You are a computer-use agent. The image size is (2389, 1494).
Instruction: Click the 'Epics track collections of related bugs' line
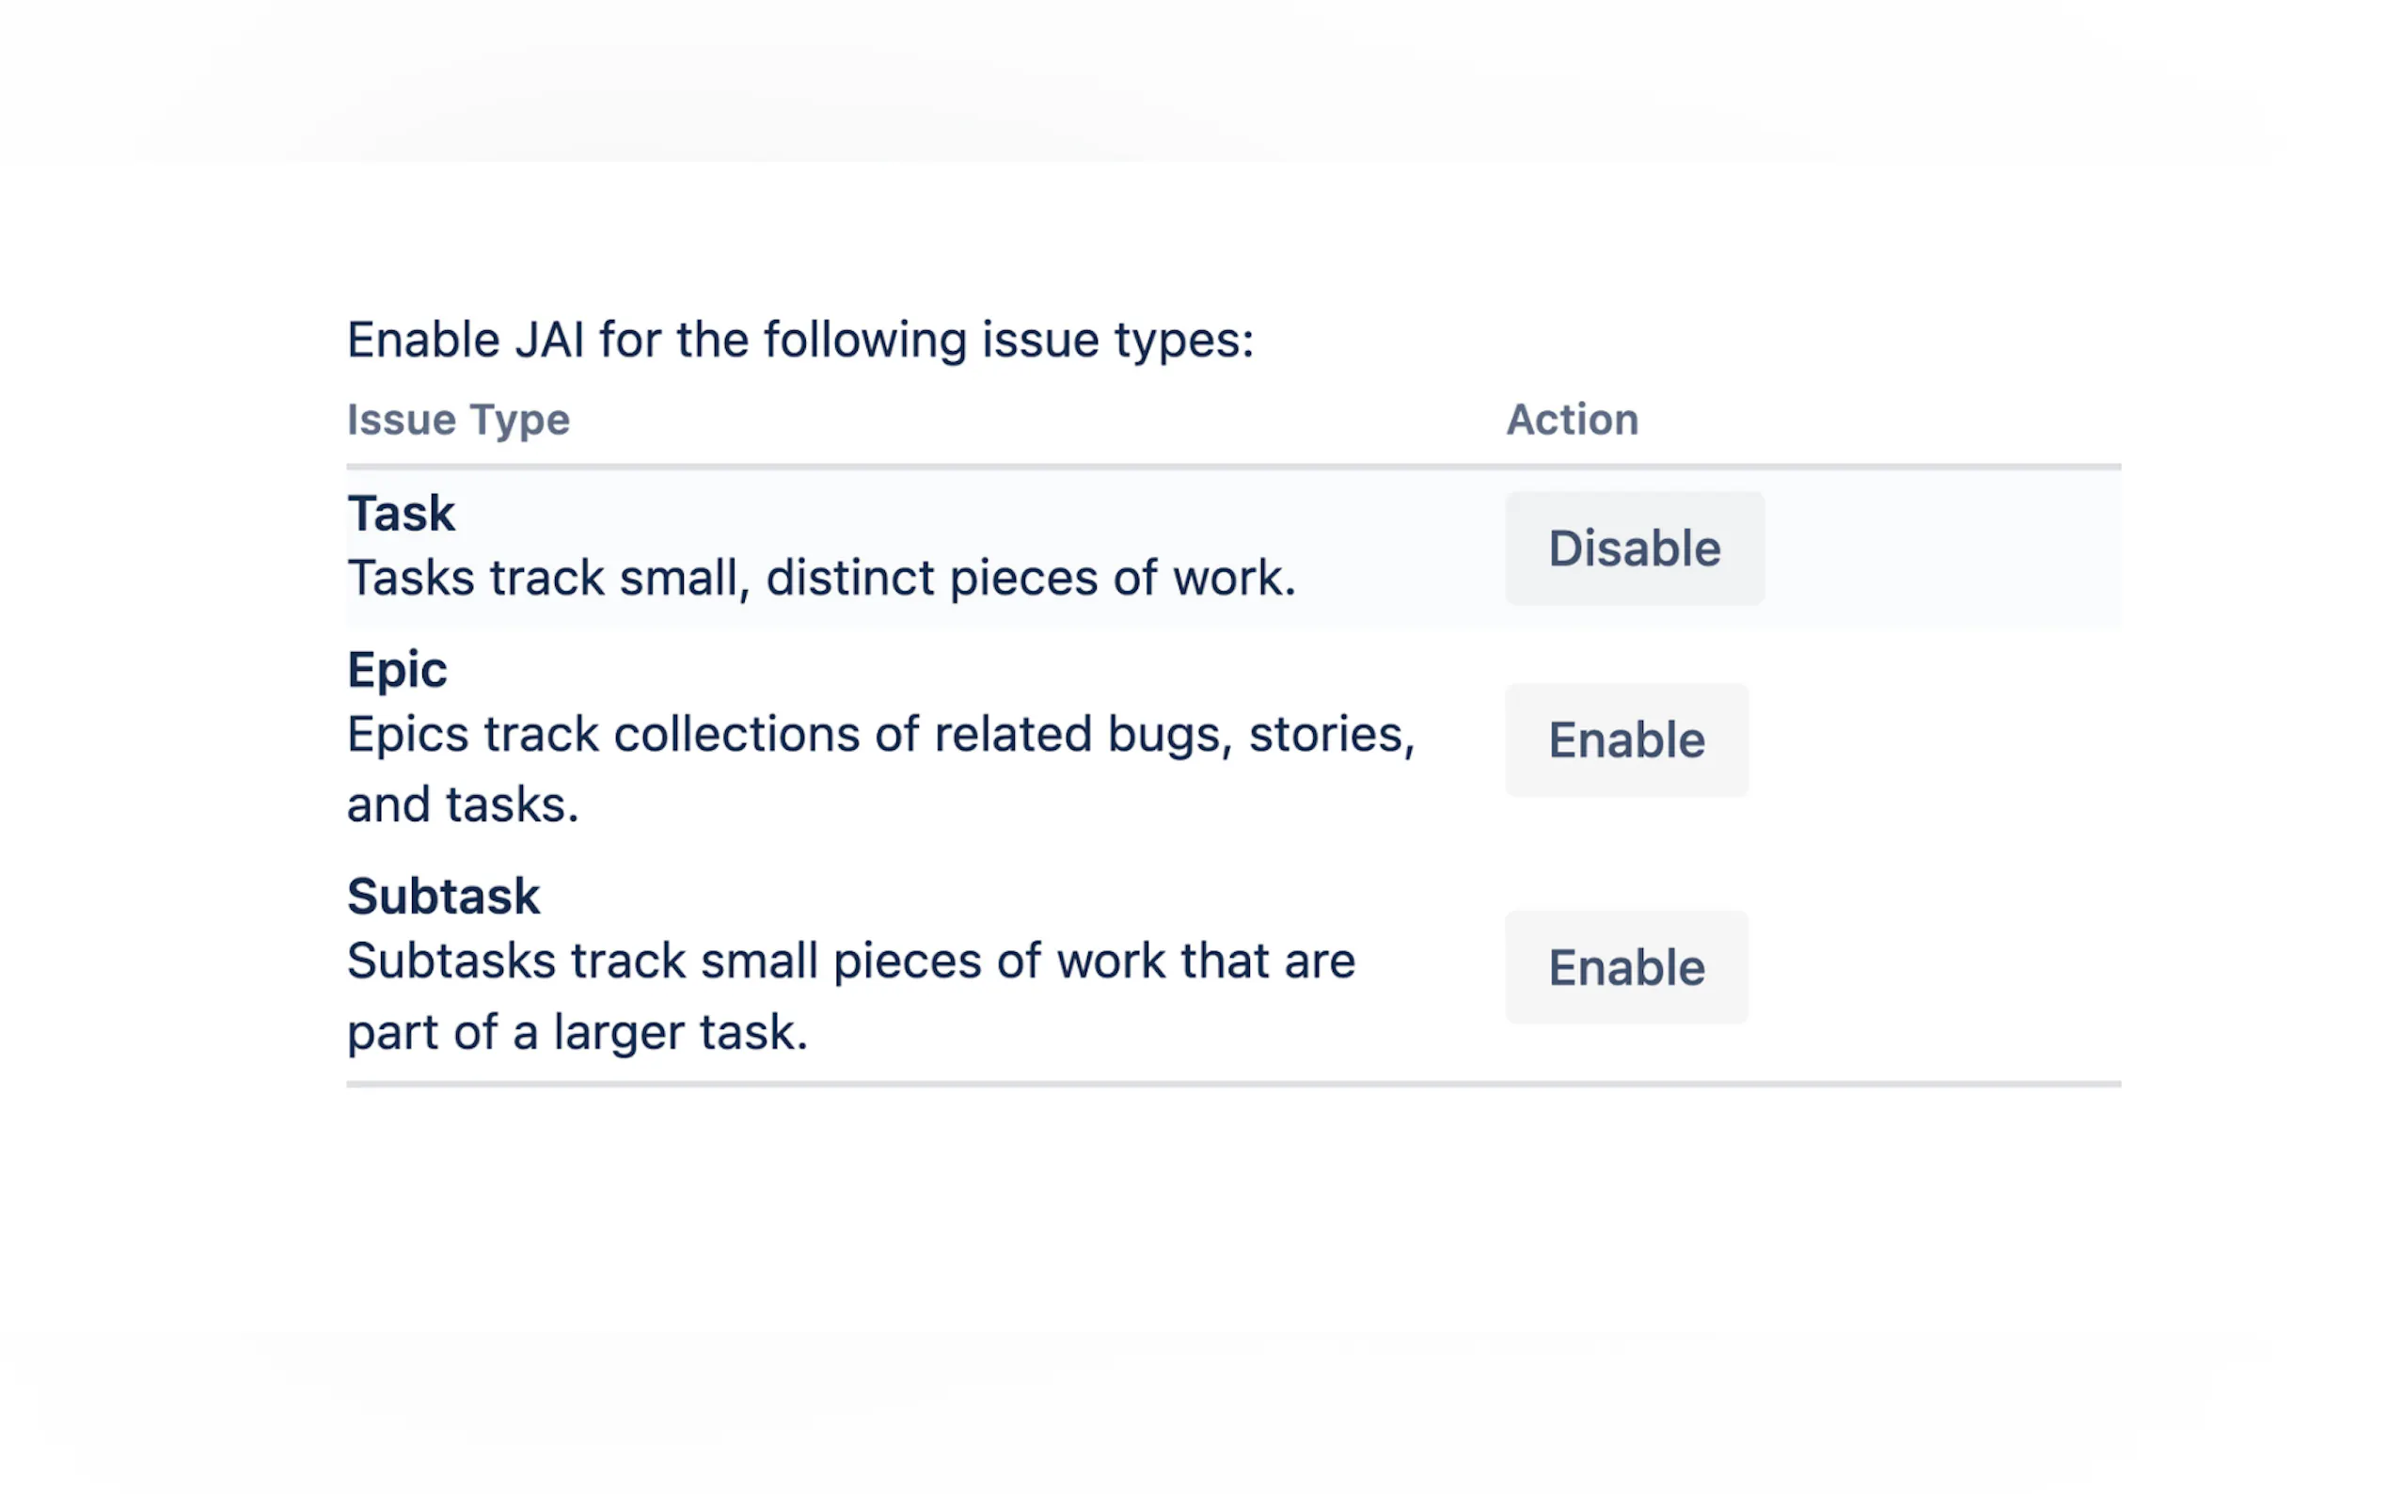point(879,735)
